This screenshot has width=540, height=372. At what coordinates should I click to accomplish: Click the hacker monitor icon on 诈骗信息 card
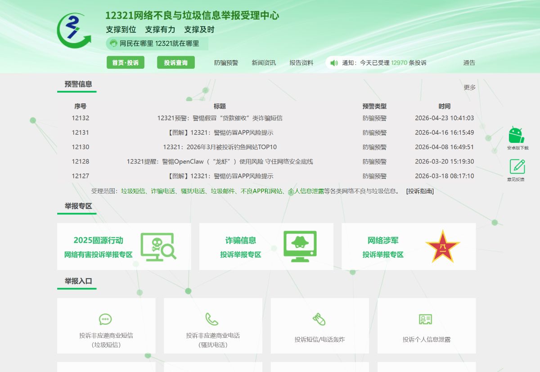[x=300, y=246]
